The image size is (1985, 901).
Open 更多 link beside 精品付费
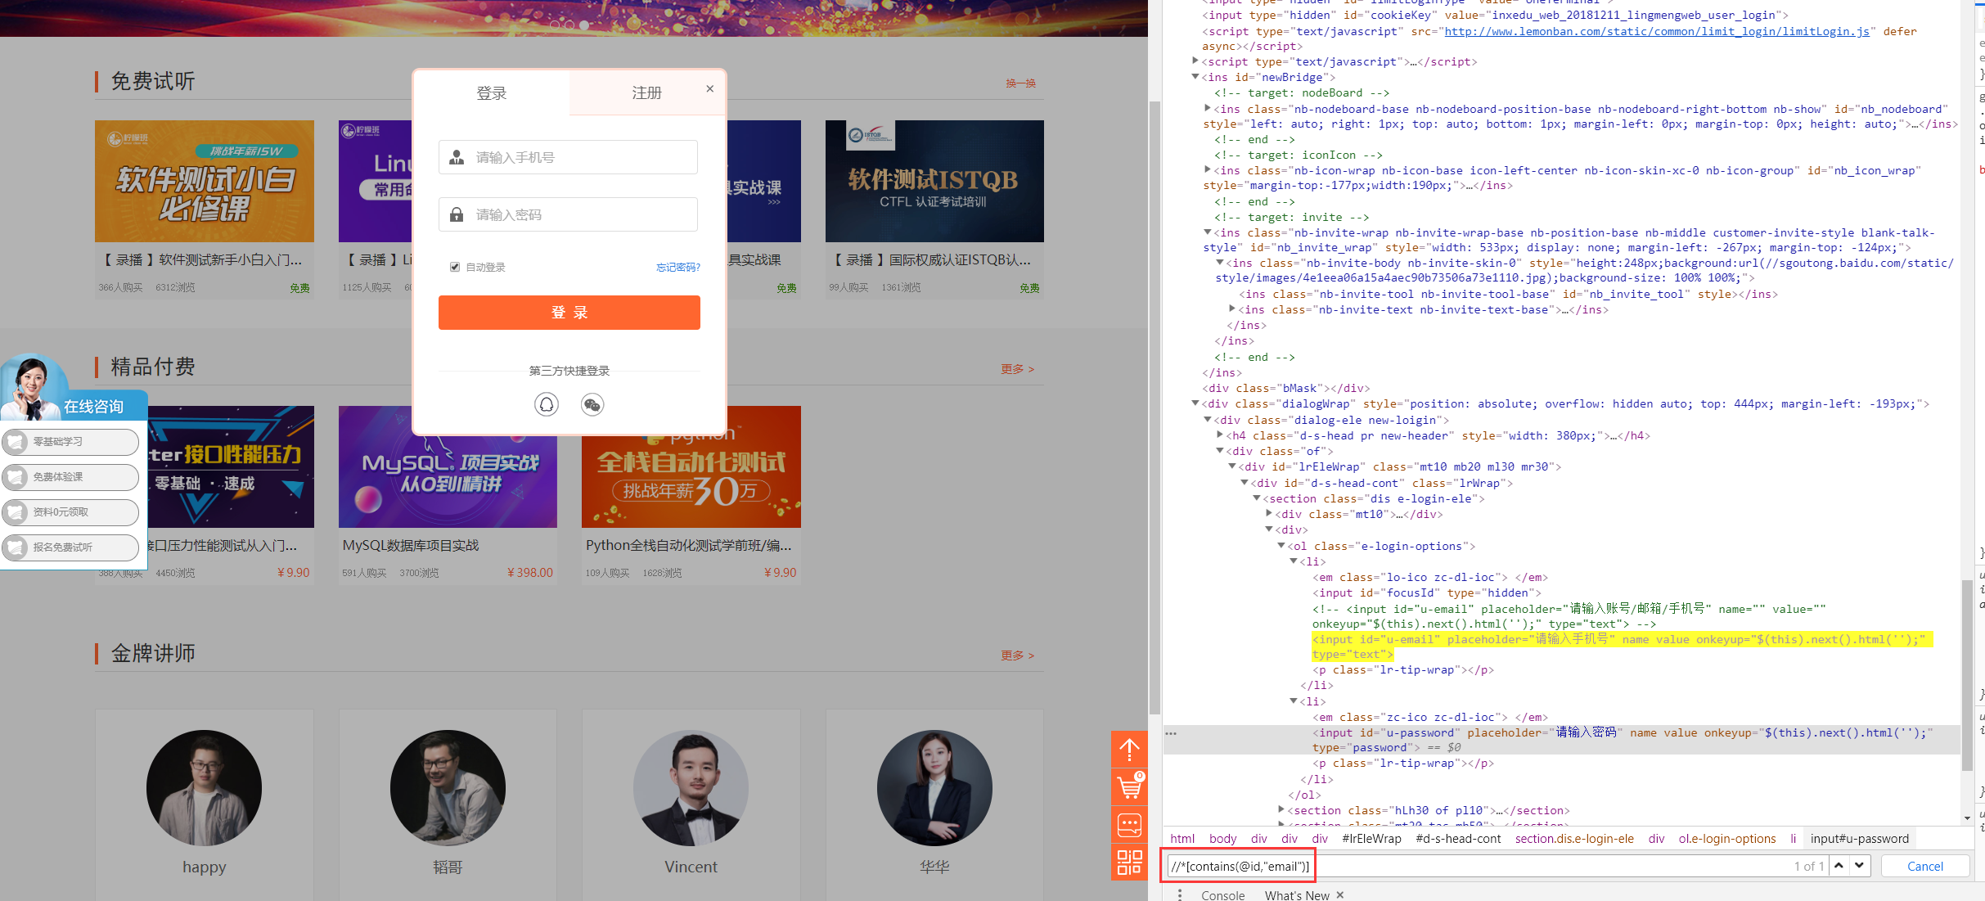(x=1017, y=369)
